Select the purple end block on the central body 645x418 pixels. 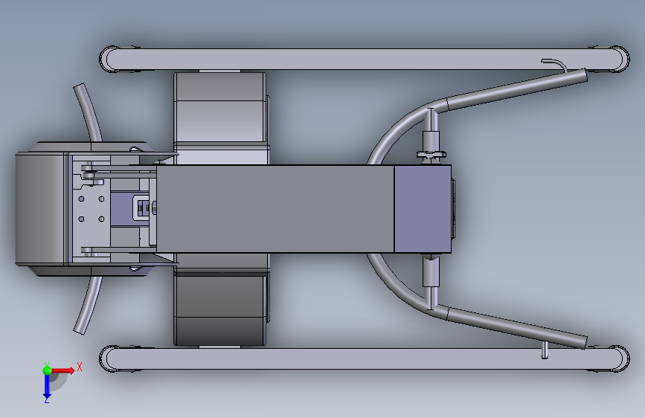pyautogui.click(x=423, y=208)
